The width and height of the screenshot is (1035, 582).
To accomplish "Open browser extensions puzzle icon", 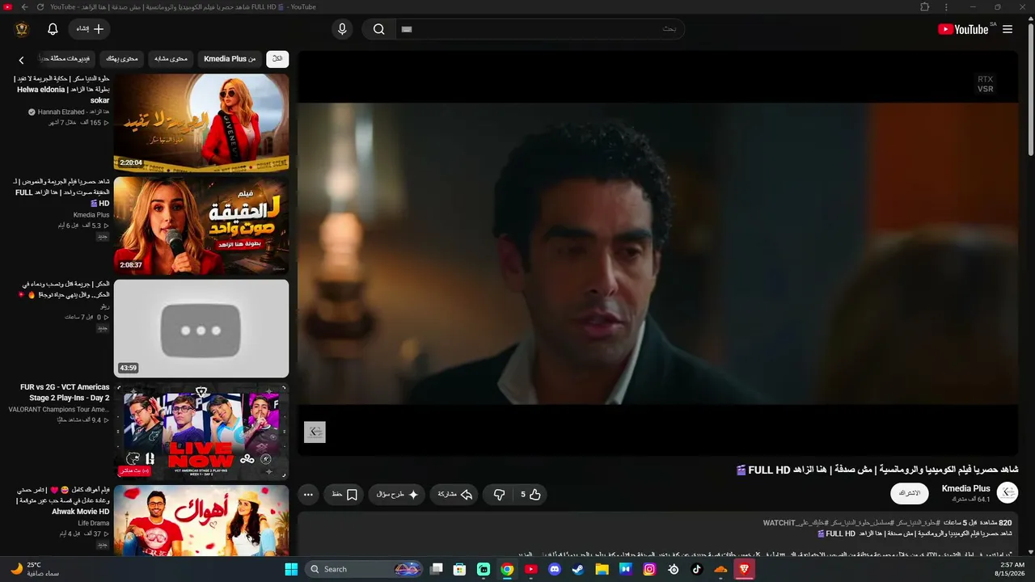I will point(925,6).
